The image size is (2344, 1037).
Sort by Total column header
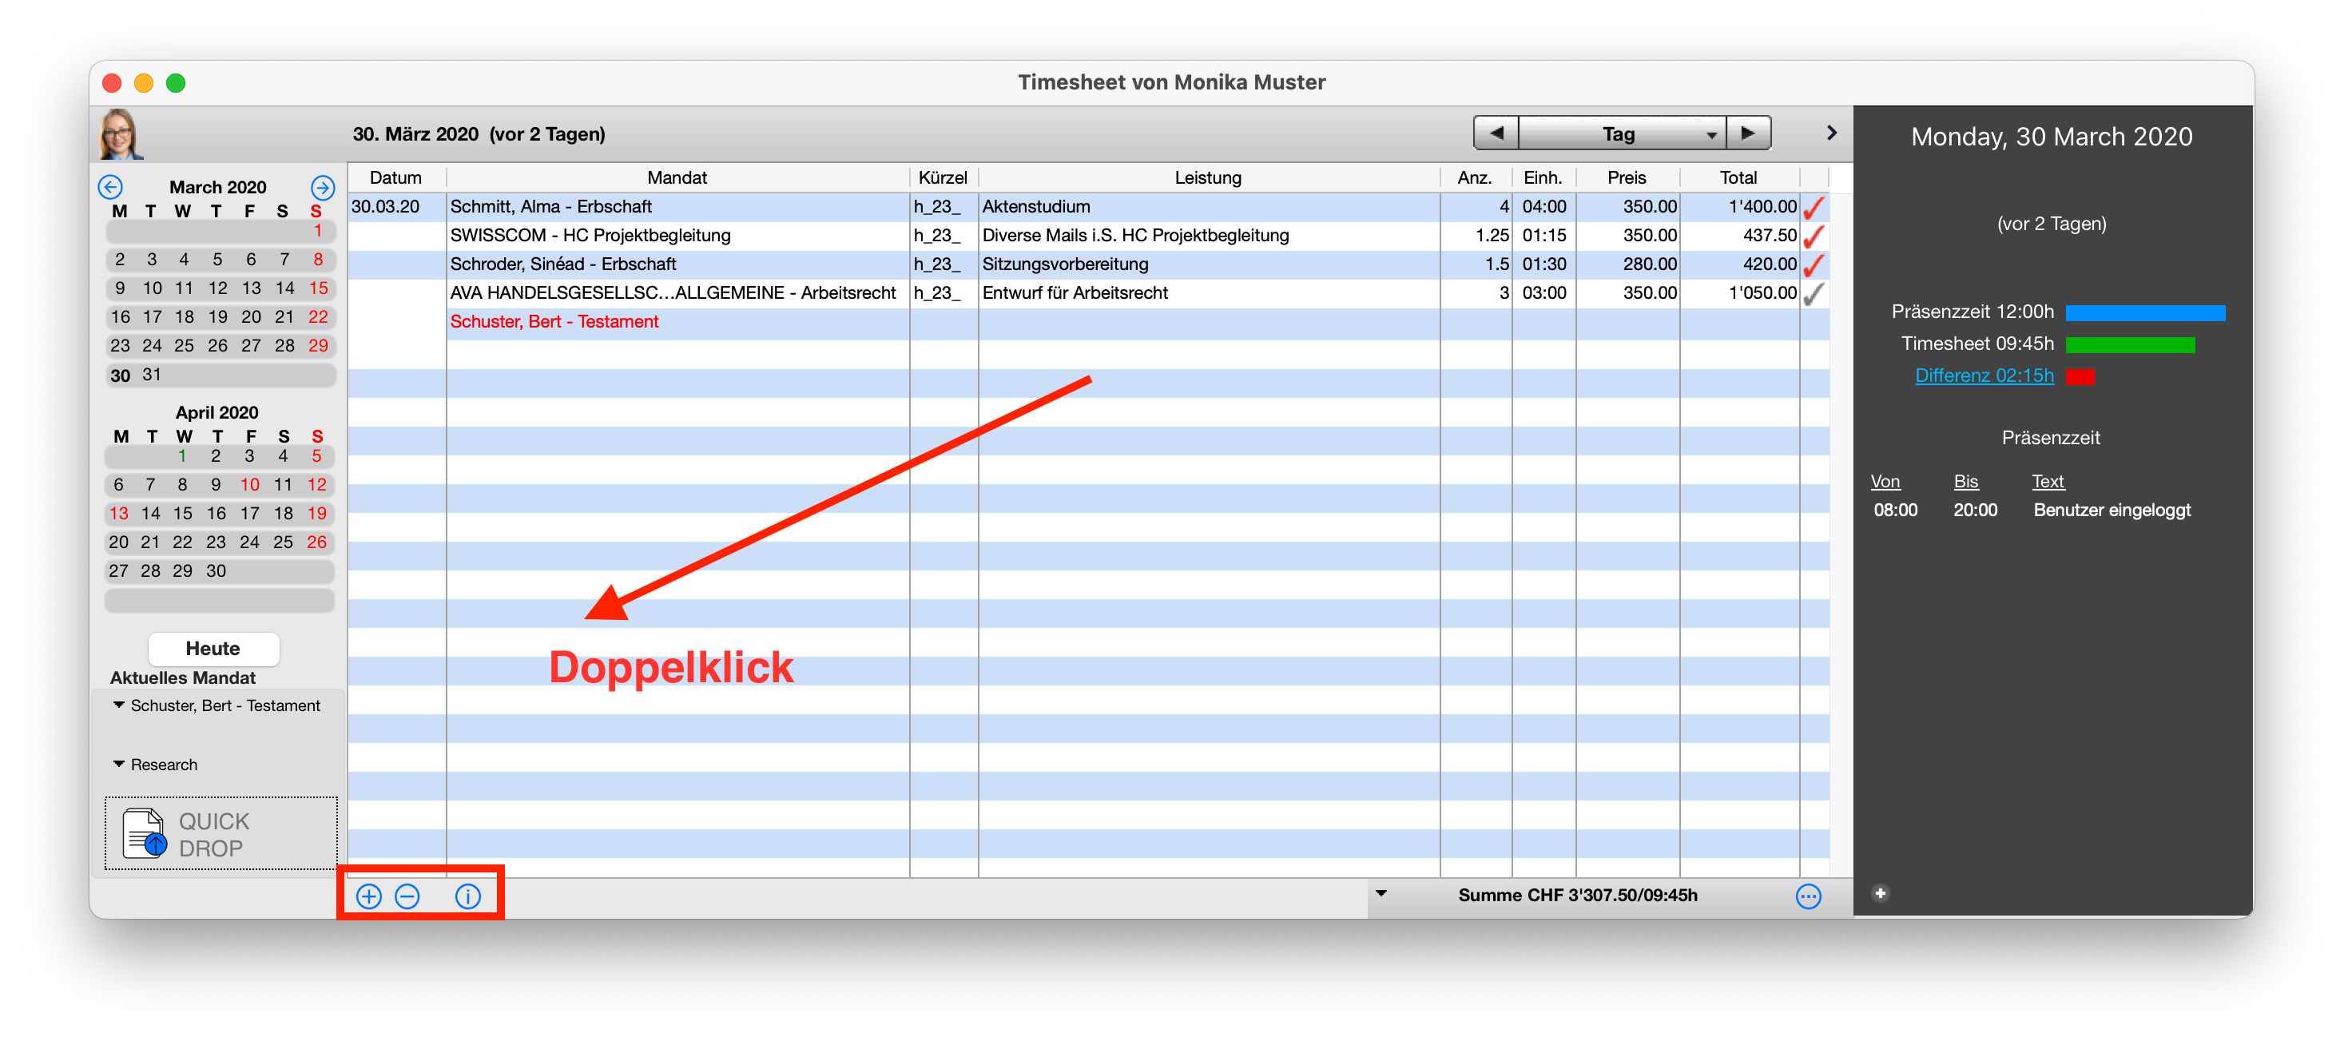coord(1738,177)
